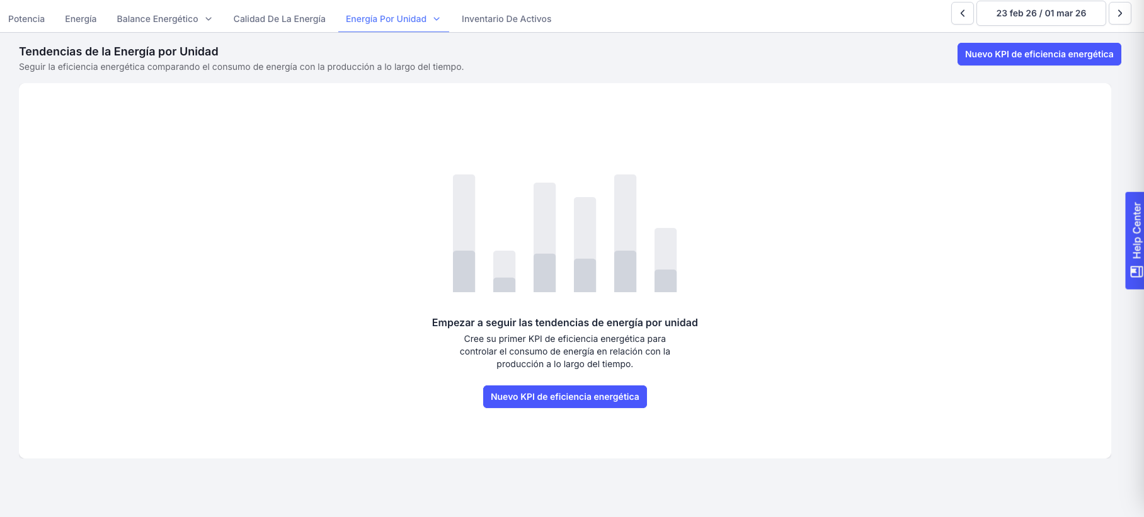Advance to the next date range arrow

click(x=1119, y=13)
